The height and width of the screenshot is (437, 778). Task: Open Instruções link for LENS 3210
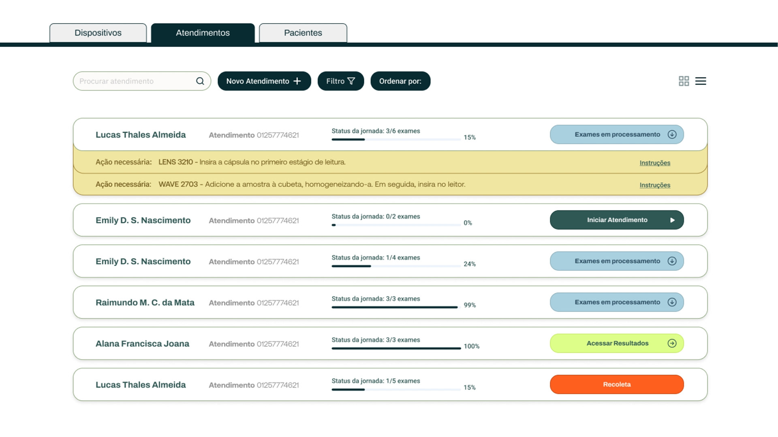coord(654,163)
